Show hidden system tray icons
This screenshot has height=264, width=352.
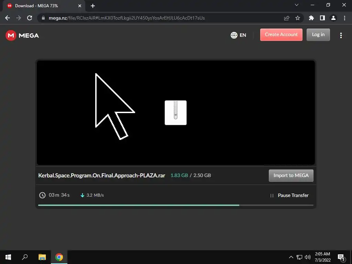291,257
